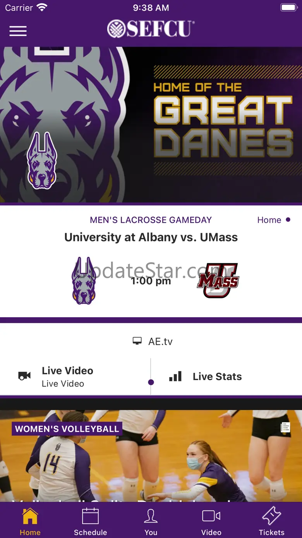Switch to the You tab
302x538 pixels.
[x=151, y=522]
